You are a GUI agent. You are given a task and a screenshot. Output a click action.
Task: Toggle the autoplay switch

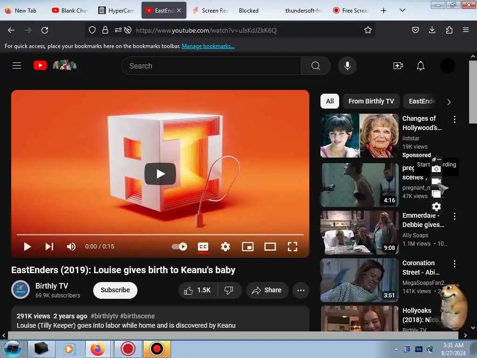pyautogui.click(x=179, y=247)
